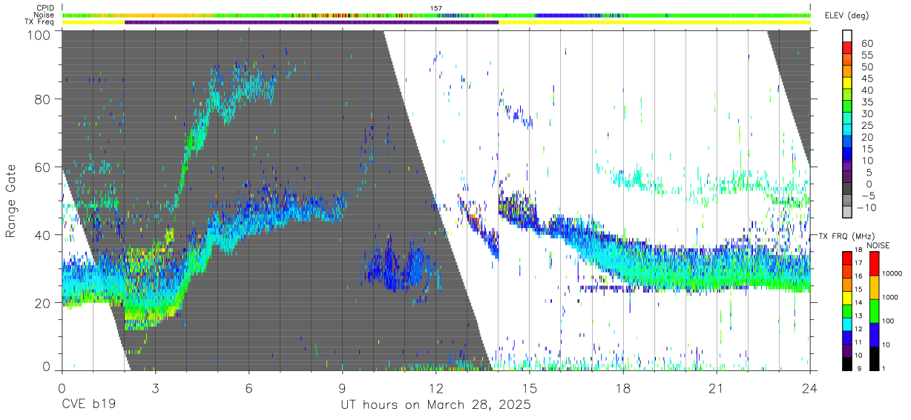Click the 20 tick on Range Gate axis
The width and height of the screenshot is (911, 420).
42,303
